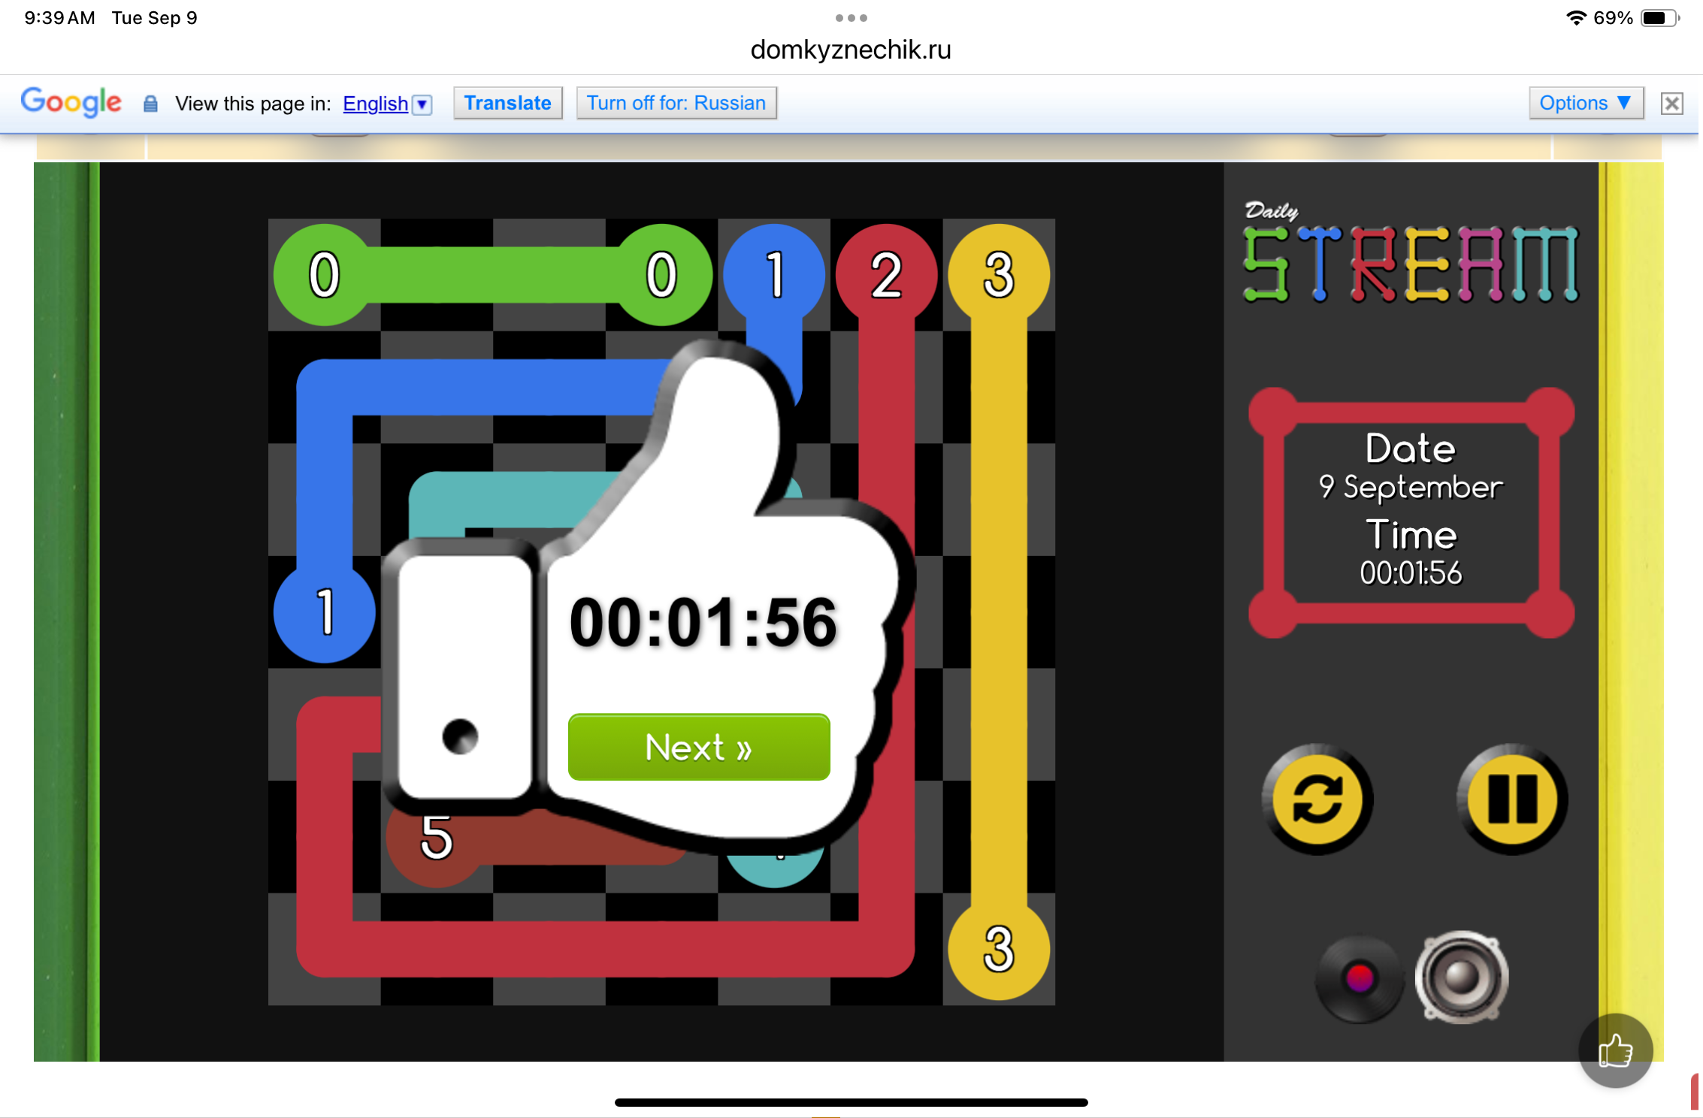Click the brown 5 node
This screenshot has width=1703, height=1118.
[x=435, y=838]
